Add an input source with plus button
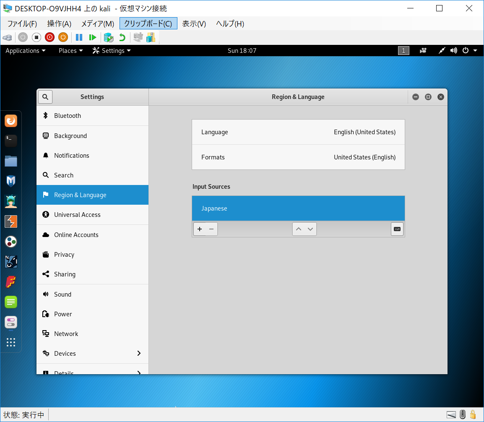The height and width of the screenshot is (422, 484). click(x=200, y=229)
